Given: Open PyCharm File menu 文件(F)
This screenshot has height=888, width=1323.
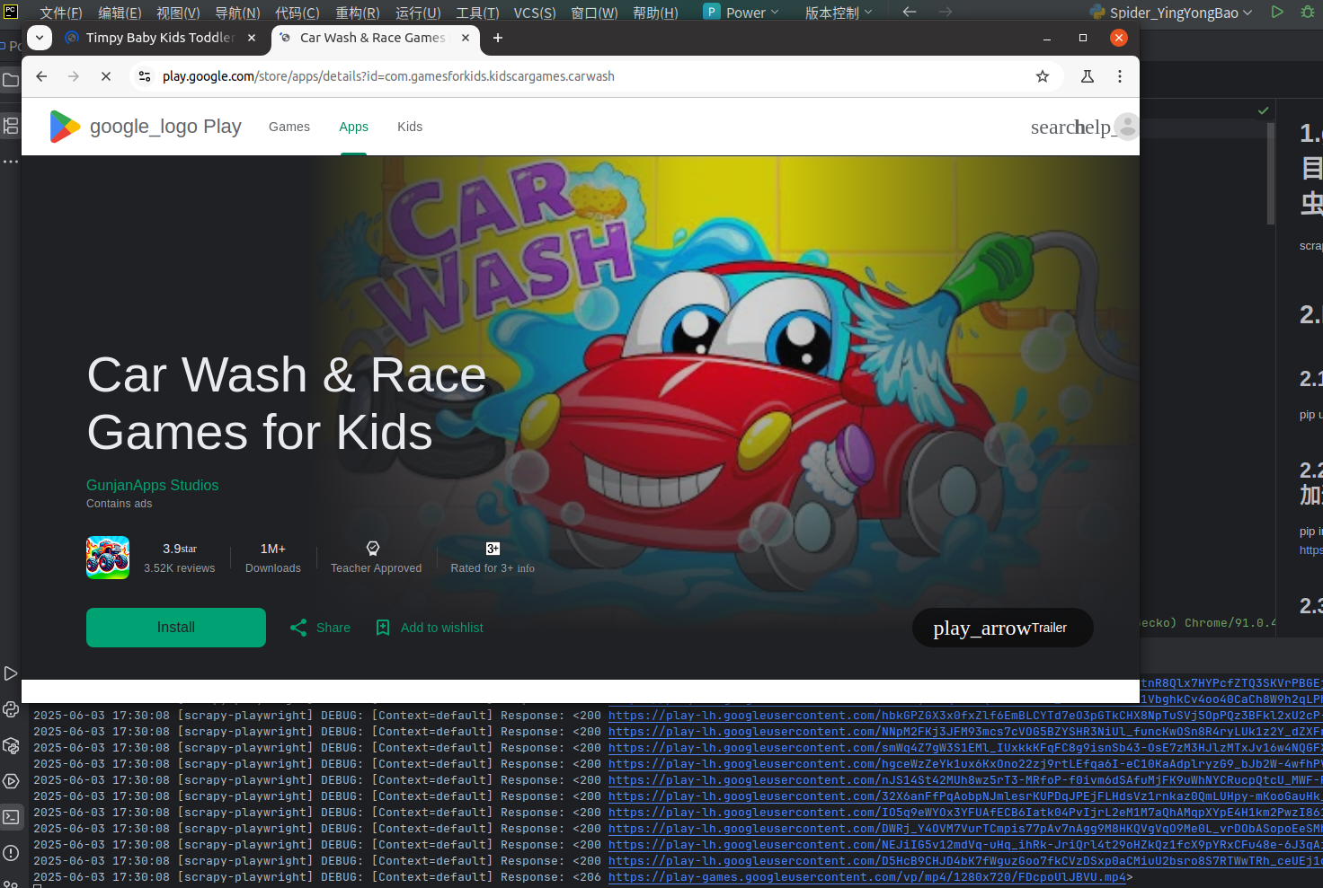Looking at the screenshot, I should tap(61, 13).
